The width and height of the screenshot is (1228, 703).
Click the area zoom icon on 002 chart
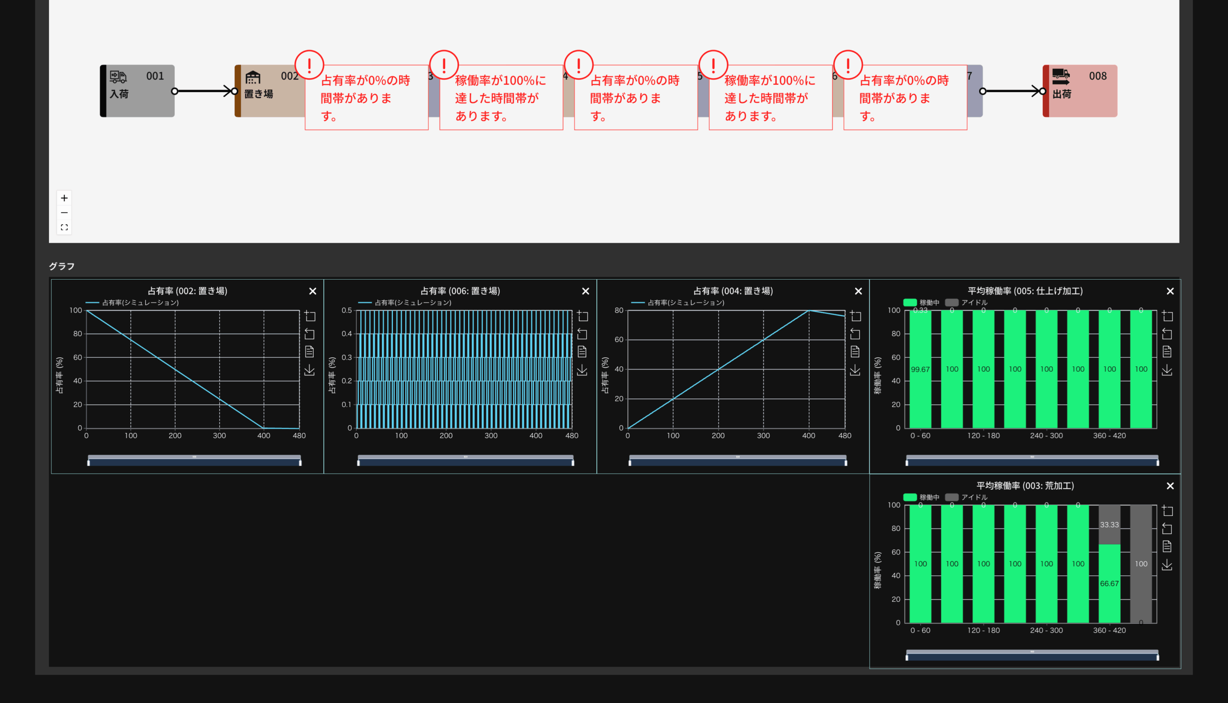[310, 316]
